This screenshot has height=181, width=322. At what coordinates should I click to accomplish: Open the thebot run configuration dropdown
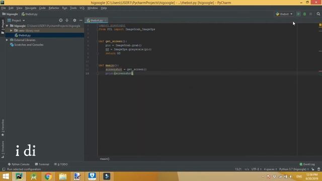(x=284, y=14)
